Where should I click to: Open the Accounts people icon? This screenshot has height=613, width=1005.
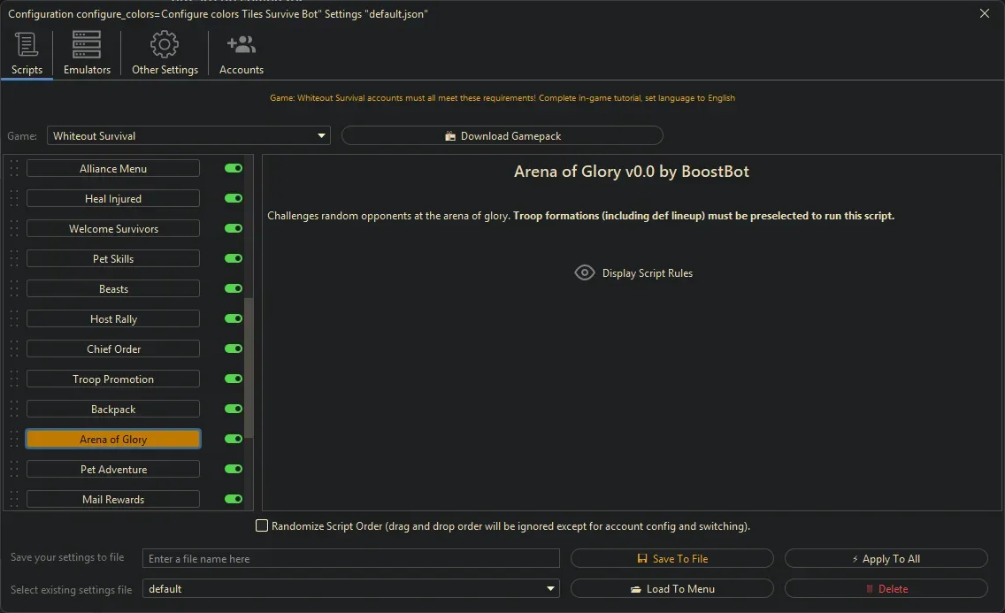241,45
